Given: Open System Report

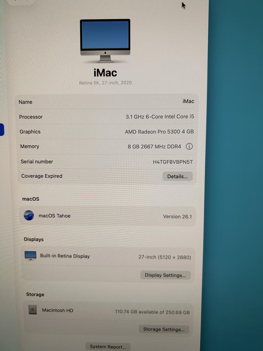Looking at the screenshot, I should 108,346.
